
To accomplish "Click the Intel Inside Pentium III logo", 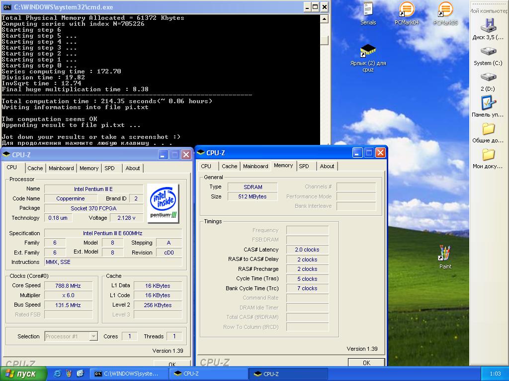I will 163,203.
